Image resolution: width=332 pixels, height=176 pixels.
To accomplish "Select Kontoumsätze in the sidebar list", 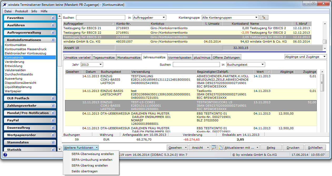I will 15,45.
